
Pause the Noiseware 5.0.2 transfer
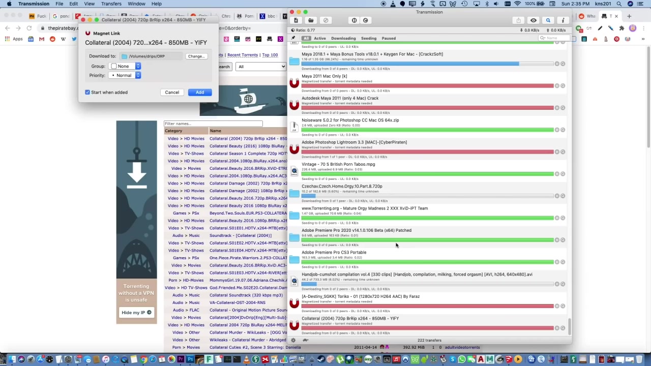pyautogui.click(x=557, y=130)
